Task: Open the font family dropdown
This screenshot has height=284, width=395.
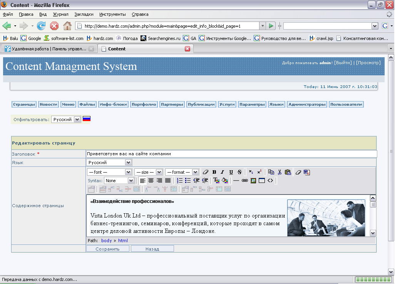Action: 110,172
